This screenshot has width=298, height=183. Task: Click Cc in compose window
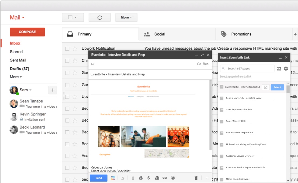tap(199, 64)
